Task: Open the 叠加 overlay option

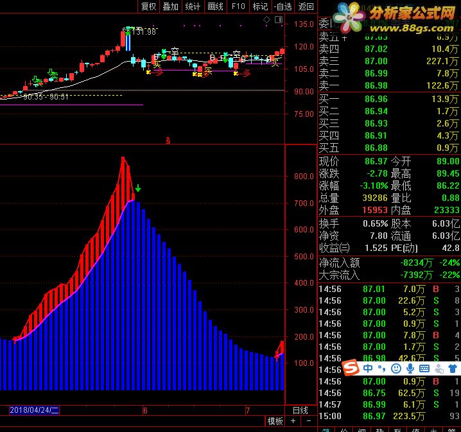Action: click(x=171, y=6)
